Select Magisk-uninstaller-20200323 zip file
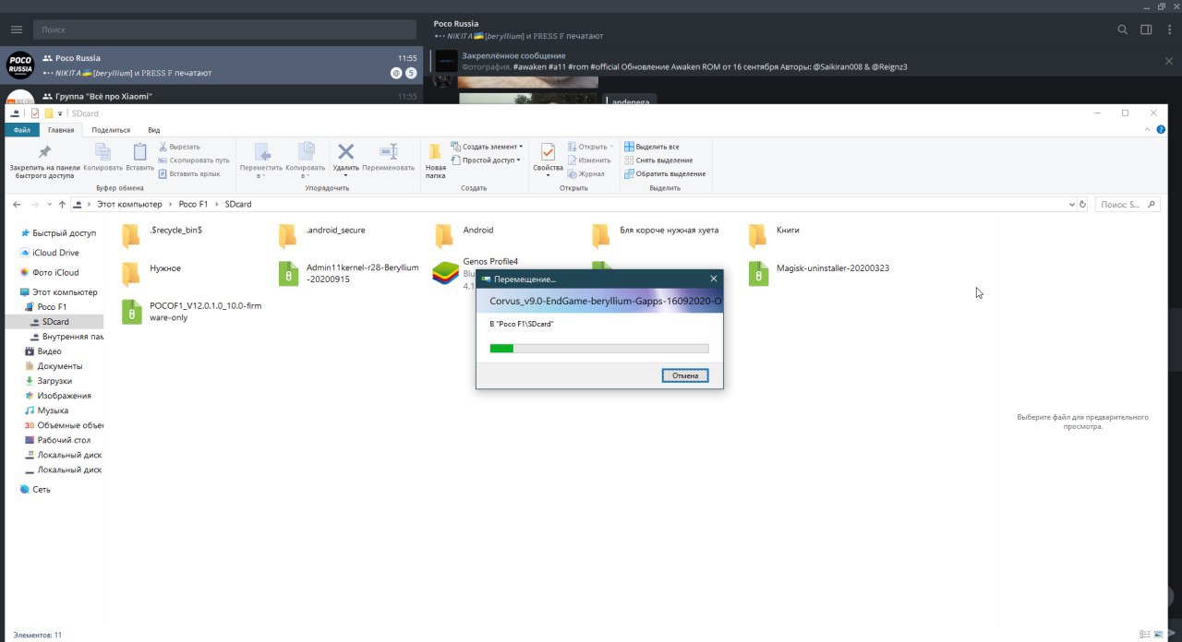This screenshot has height=642, width=1182. click(819, 273)
